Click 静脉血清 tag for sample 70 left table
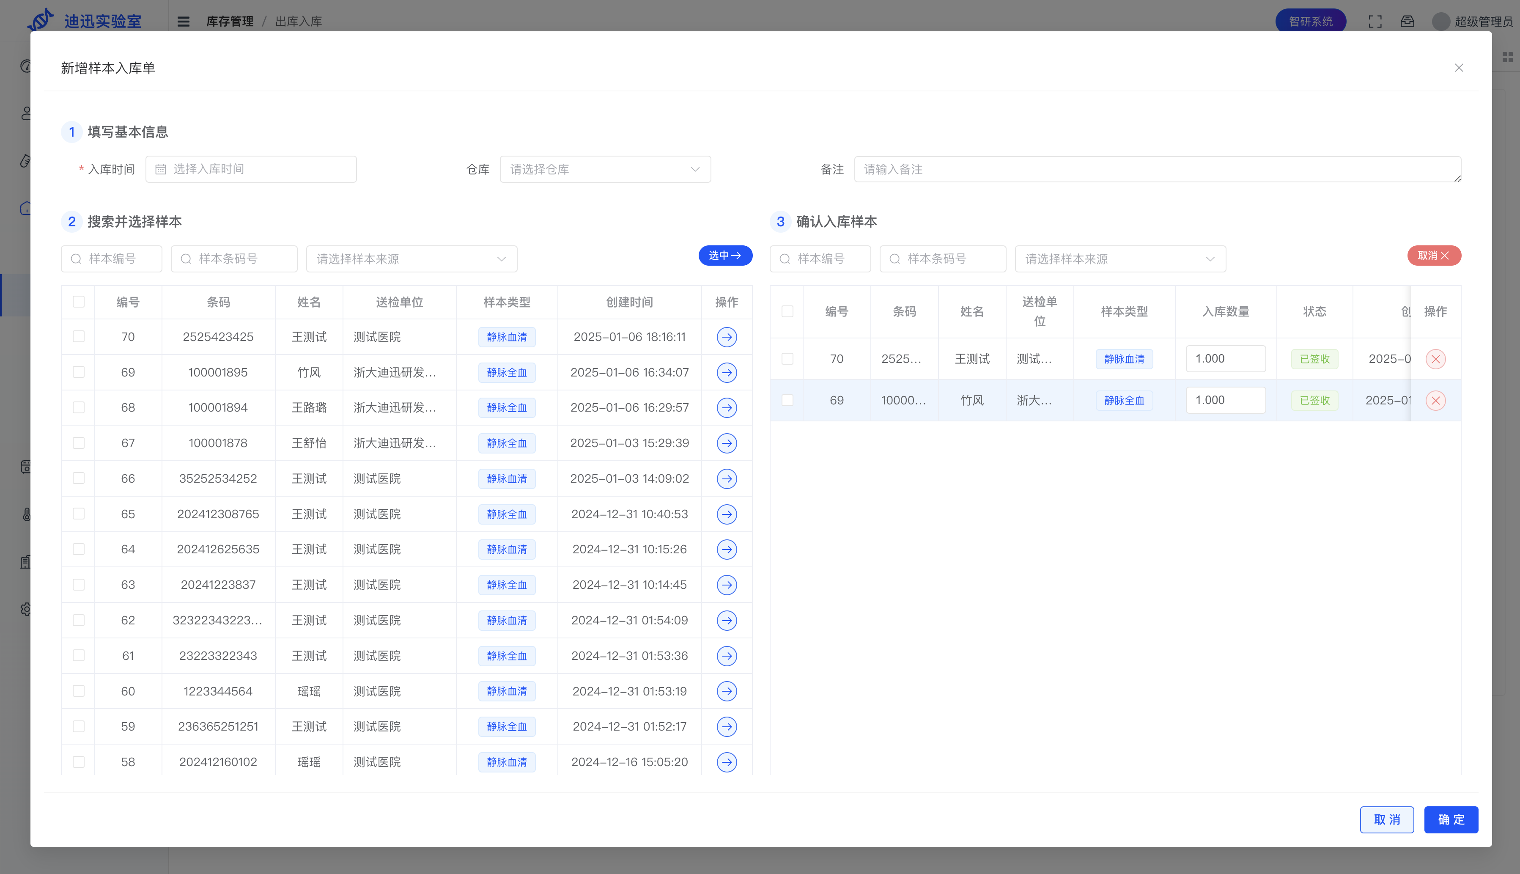The height and width of the screenshot is (874, 1520). [x=507, y=337]
